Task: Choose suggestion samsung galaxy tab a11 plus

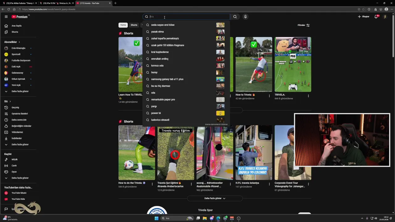Action: (x=186, y=79)
